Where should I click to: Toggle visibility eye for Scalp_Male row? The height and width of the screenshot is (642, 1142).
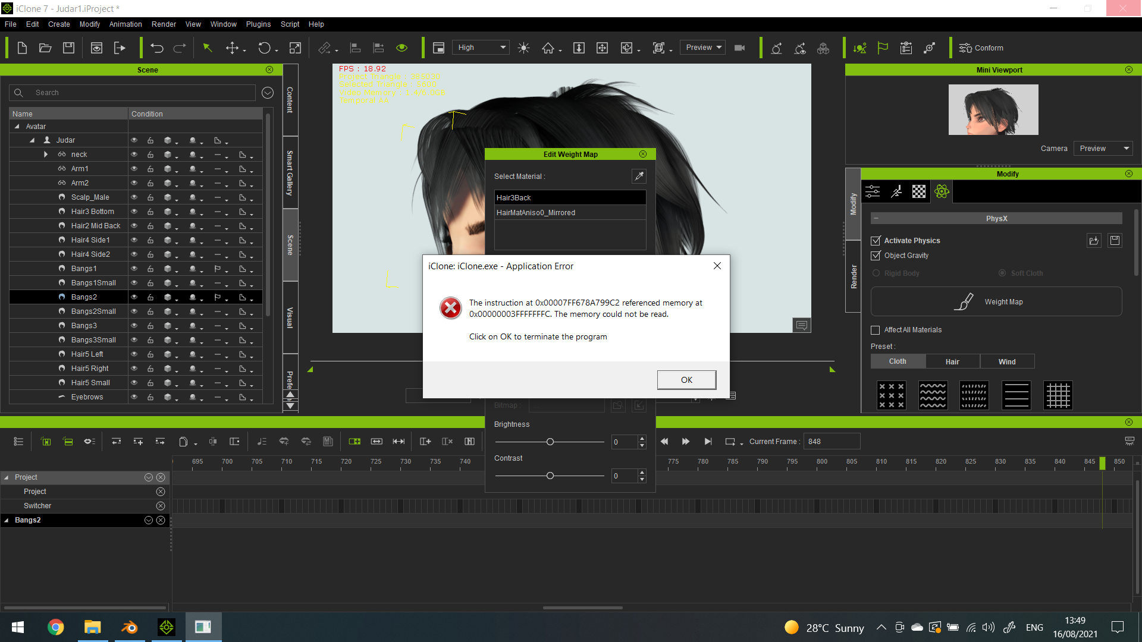pyautogui.click(x=134, y=197)
